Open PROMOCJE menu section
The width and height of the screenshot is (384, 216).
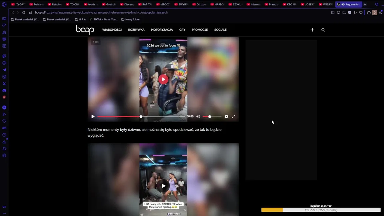coord(200,30)
